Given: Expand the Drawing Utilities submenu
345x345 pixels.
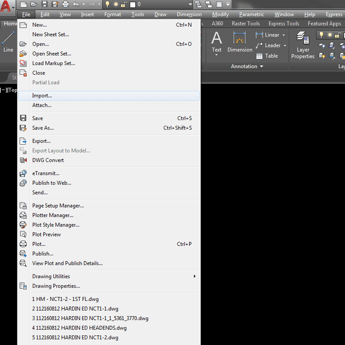Looking at the screenshot, I should pyautogui.click(x=109, y=276).
